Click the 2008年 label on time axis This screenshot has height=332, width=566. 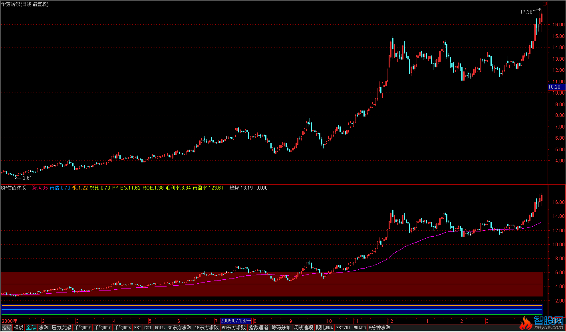[9, 321]
